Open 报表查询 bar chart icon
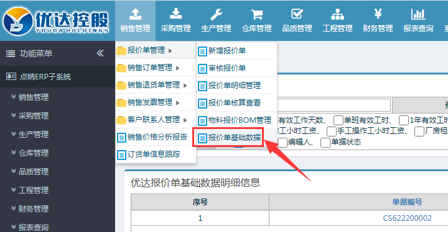Screen dimensions: 448x232 pyautogui.click(x=418, y=14)
